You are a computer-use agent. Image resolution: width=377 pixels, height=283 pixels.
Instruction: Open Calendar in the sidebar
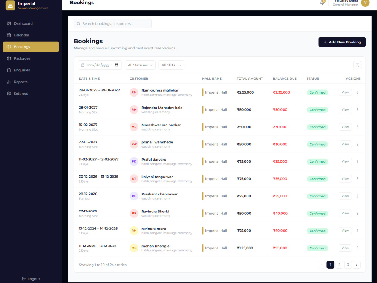click(31, 35)
